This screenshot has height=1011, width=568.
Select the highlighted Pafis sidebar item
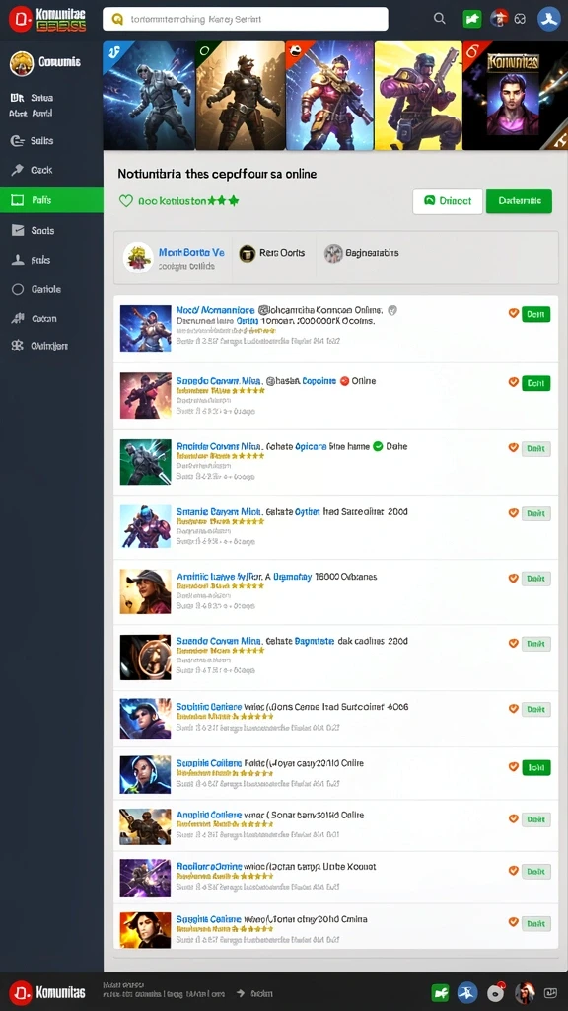pos(51,200)
